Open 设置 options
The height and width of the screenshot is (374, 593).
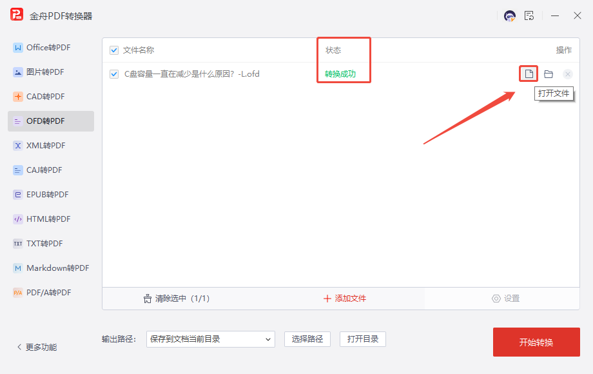coord(505,299)
